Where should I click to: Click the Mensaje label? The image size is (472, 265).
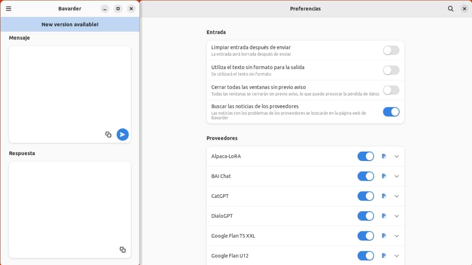point(19,38)
